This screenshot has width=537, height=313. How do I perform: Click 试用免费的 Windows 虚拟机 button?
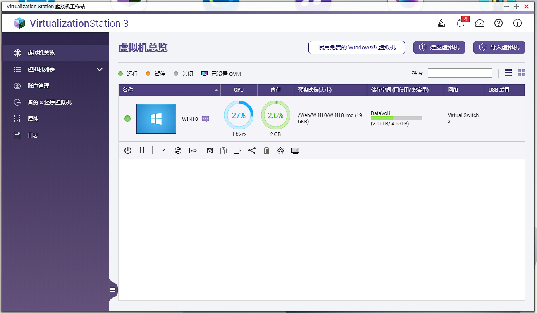point(357,47)
